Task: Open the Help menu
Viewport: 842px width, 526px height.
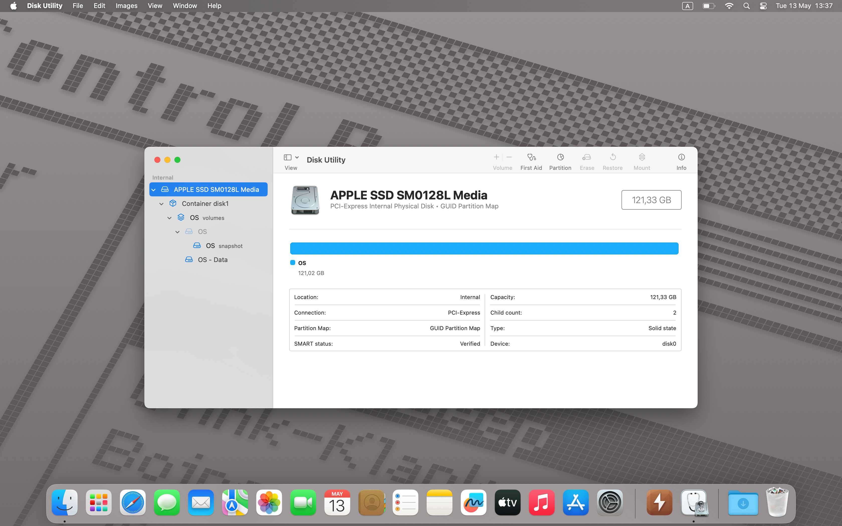Action: click(x=214, y=6)
